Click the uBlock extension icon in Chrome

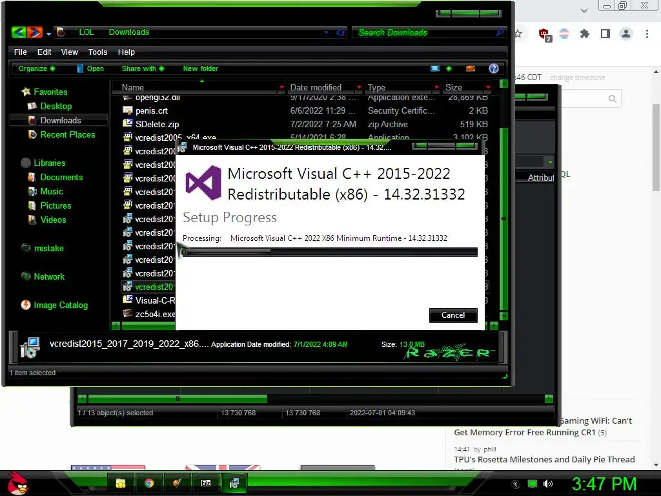coord(544,34)
